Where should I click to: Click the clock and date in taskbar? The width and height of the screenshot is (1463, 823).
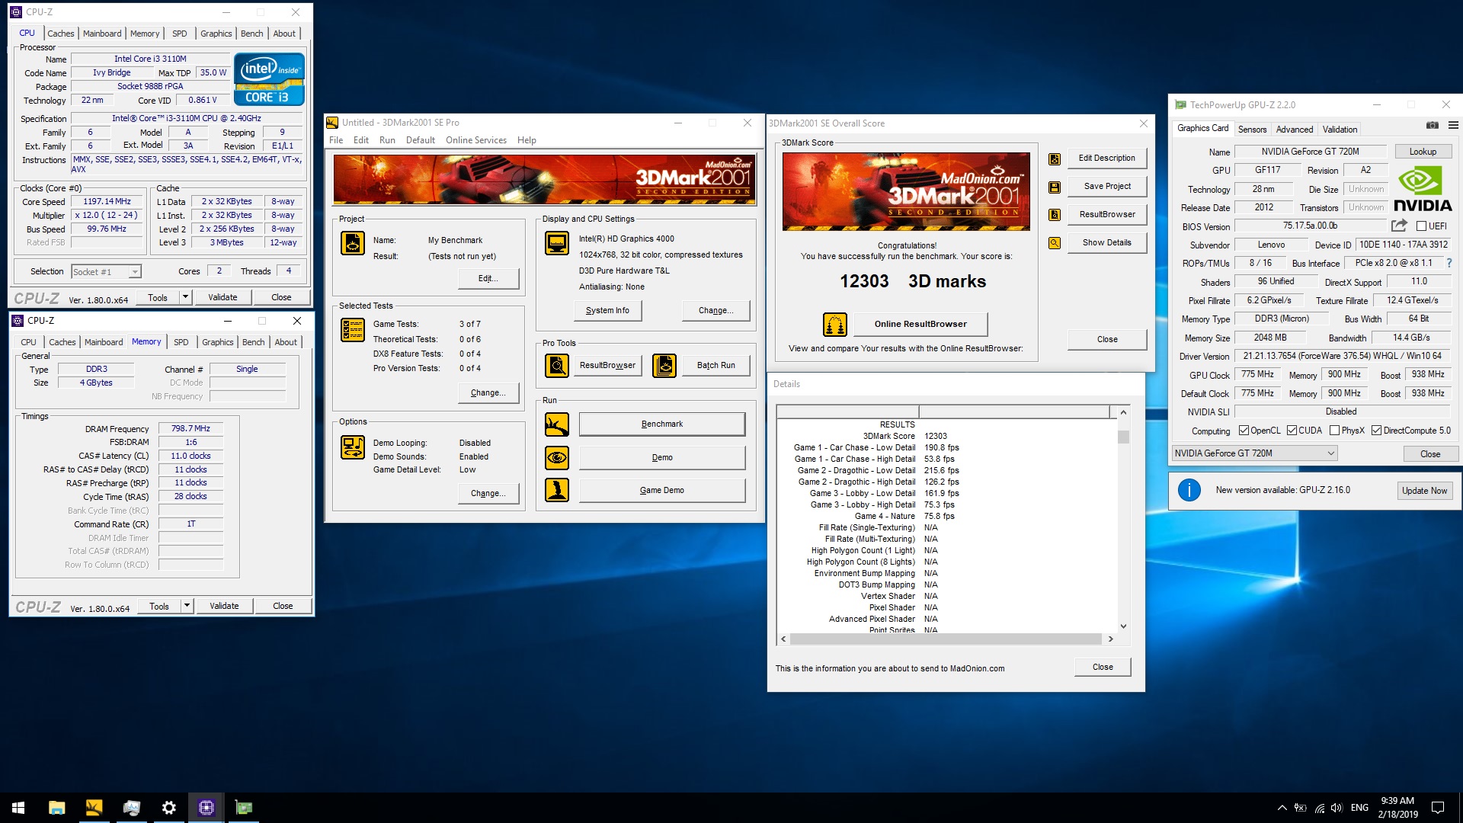[1397, 808]
